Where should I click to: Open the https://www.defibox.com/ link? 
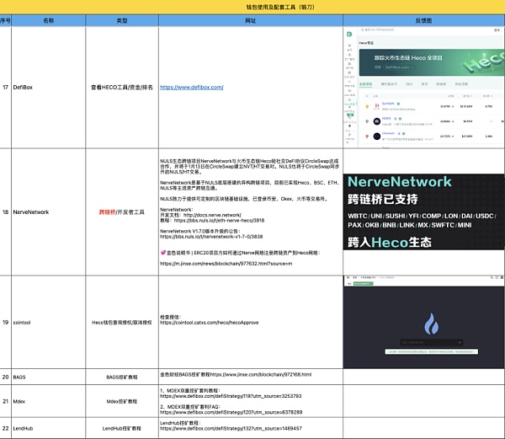(x=191, y=87)
